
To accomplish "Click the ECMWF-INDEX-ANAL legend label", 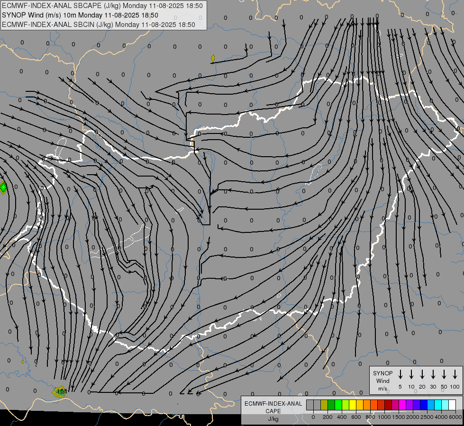I will 273,404.
